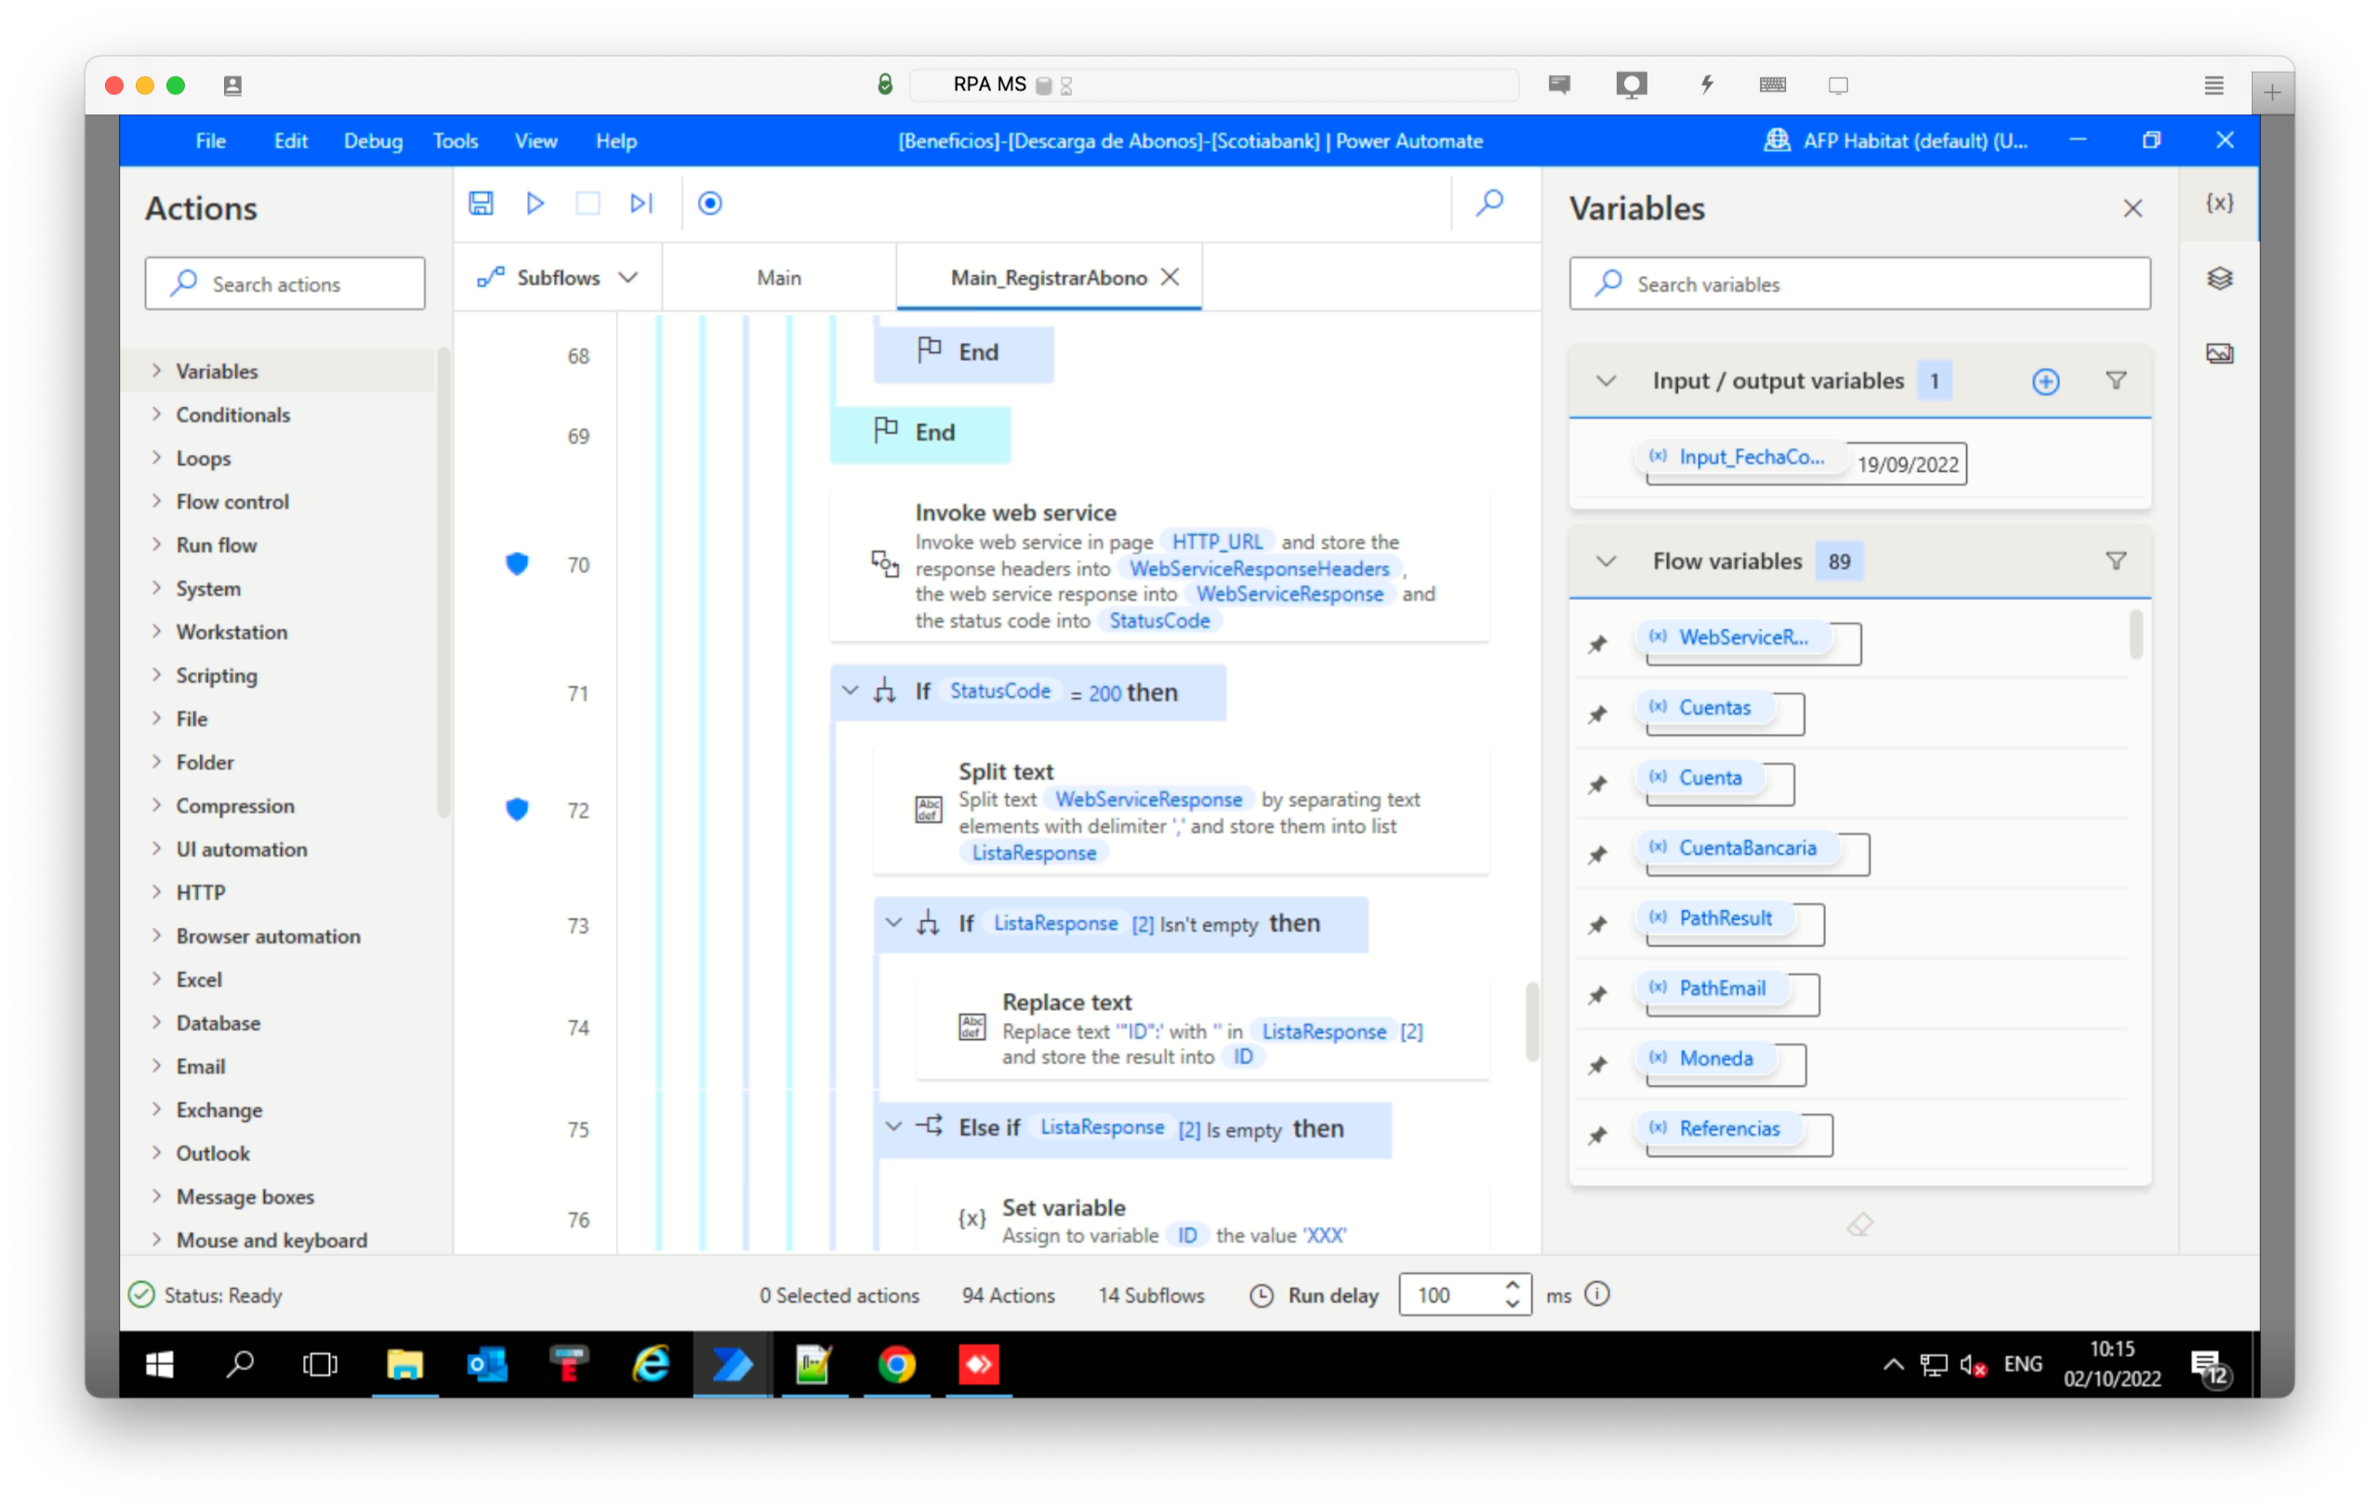Screen dimensions: 2380x1511
Task: Click the Run next action icon
Action: tap(641, 204)
